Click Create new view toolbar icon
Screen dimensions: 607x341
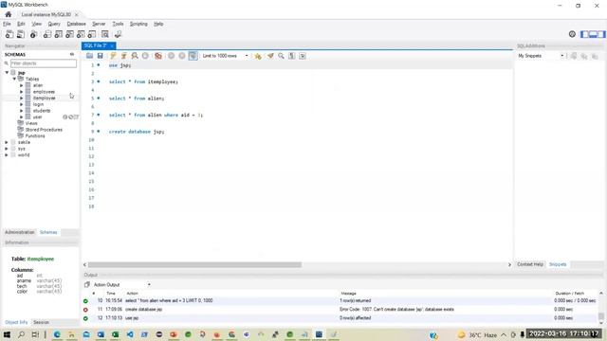(x=69, y=34)
